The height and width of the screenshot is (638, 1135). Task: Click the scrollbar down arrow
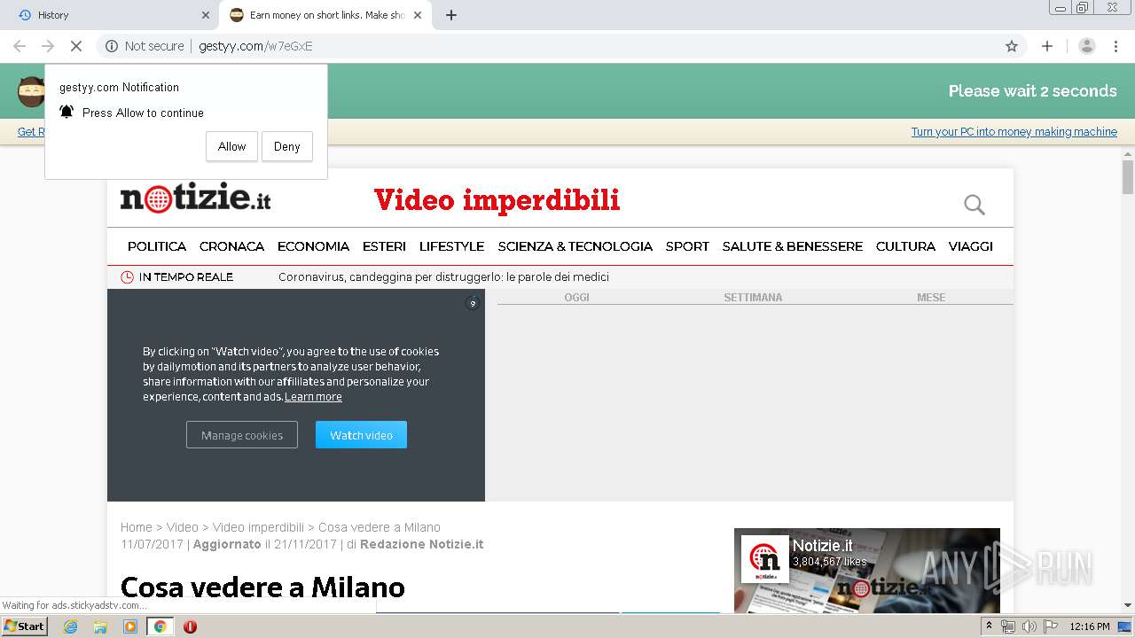coord(1128,606)
